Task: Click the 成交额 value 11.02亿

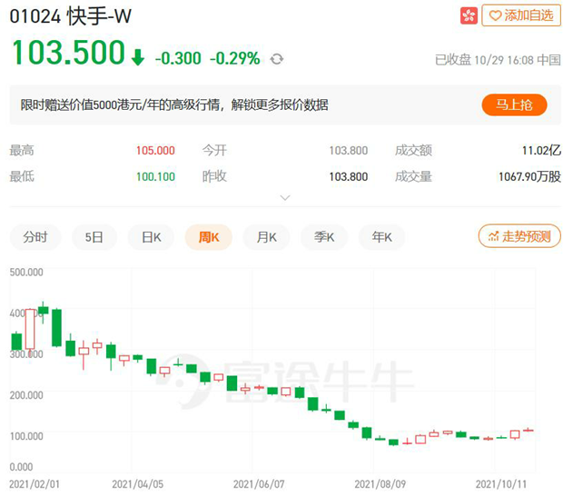Action: 541,150
